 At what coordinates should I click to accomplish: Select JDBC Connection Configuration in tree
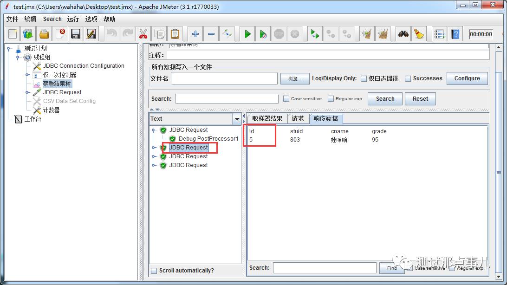(84, 66)
